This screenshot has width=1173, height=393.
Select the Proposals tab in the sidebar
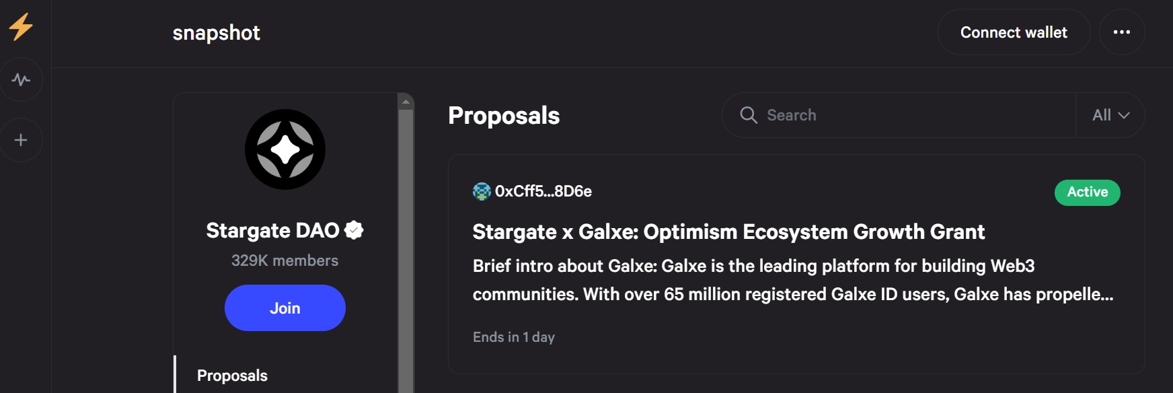pyautogui.click(x=232, y=376)
